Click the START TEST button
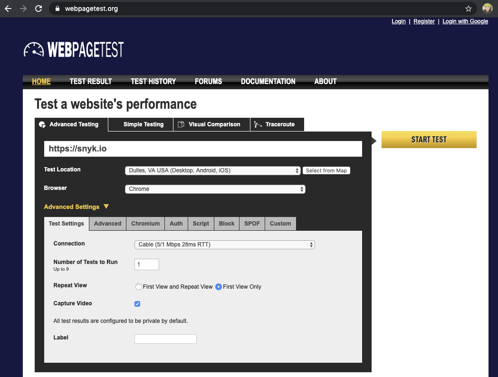This screenshot has height=377, width=498. click(x=429, y=140)
